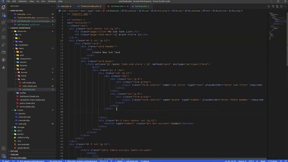
Task: Open the Help menu
Action: click(x=60, y=1)
